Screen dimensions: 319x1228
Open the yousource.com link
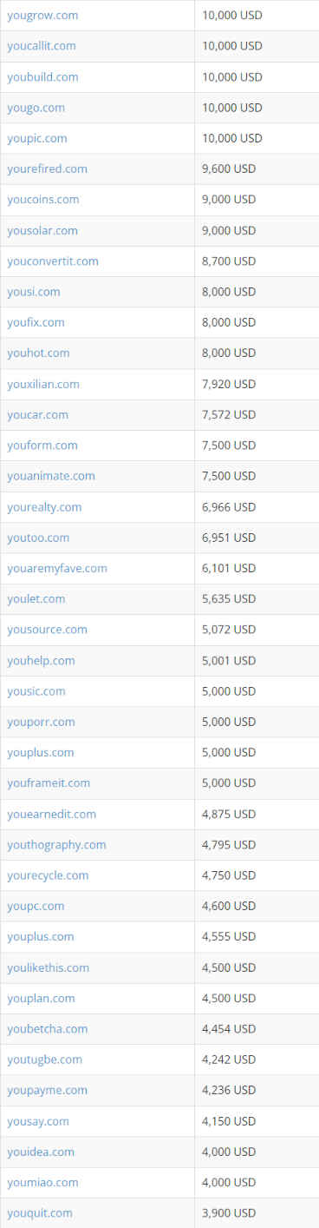coord(47,629)
